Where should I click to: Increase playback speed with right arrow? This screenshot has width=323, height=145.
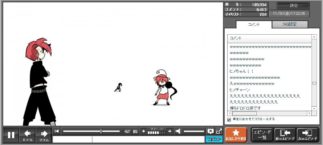click(170, 131)
